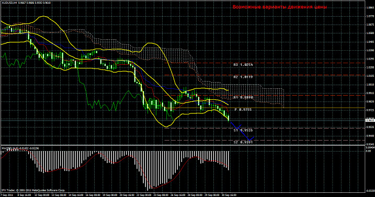The image size is (375, 197).
Task: Click the '26 Sep 16:00' time axis label
Action: pos(178,195)
